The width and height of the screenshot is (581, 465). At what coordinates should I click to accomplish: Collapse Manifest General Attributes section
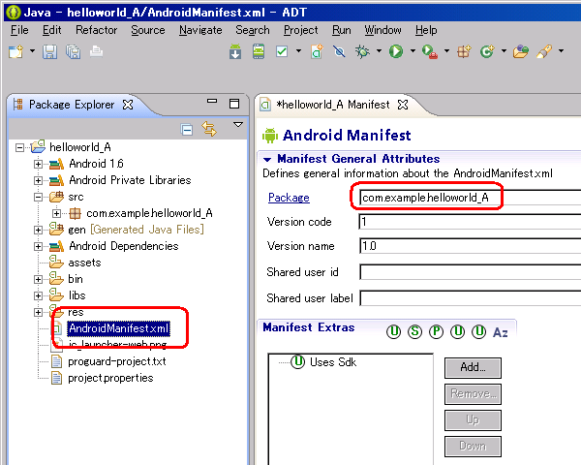pos(267,160)
